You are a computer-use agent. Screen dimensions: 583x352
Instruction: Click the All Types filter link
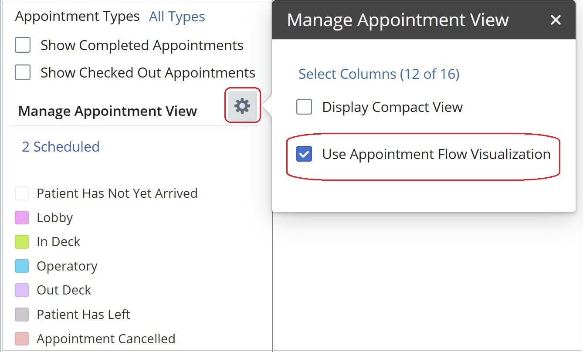pyautogui.click(x=176, y=16)
